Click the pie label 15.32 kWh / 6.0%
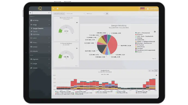 click(94, 35)
